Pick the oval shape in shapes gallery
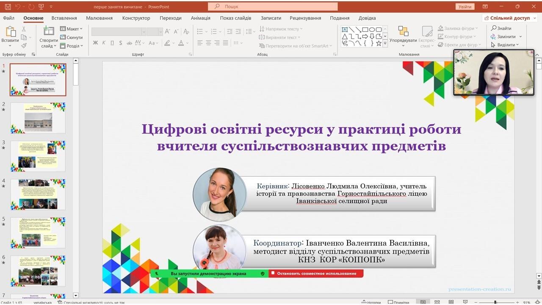The height and width of the screenshot is (305, 542). click(372, 30)
